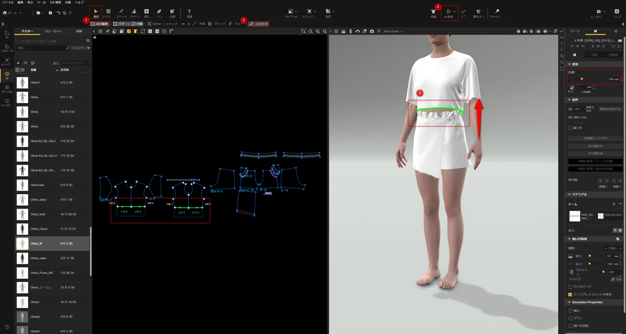The width and height of the screenshot is (626, 334).
Task: Adjust the 厚さ thickness slider
Action: tap(589, 256)
